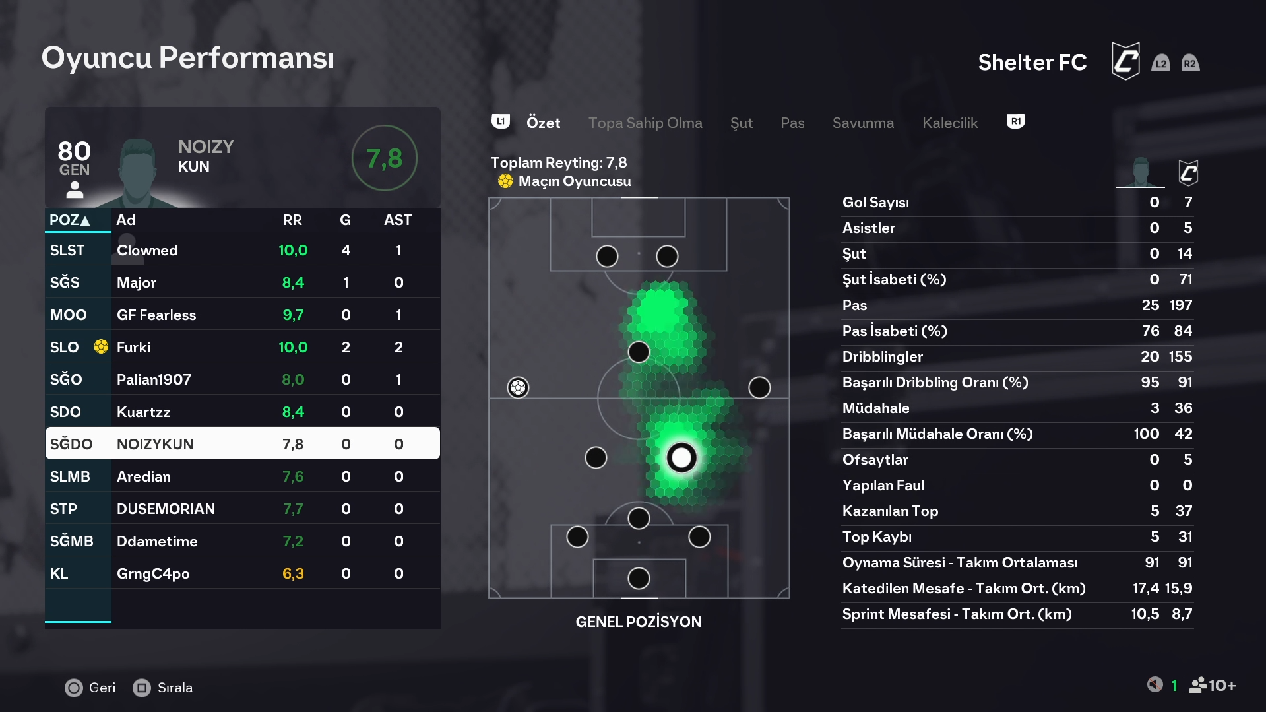Image resolution: width=1266 pixels, height=712 pixels.
Task: Select the Clowned player row
Action: pyautogui.click(x=242, y=251)
